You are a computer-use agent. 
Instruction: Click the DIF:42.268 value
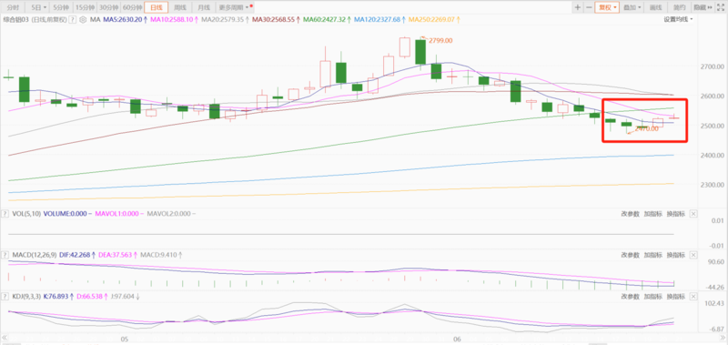[x=75, y=255]
